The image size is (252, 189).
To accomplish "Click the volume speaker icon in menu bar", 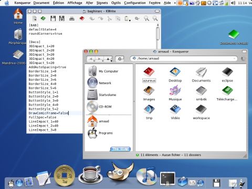I will coord(233,3).
